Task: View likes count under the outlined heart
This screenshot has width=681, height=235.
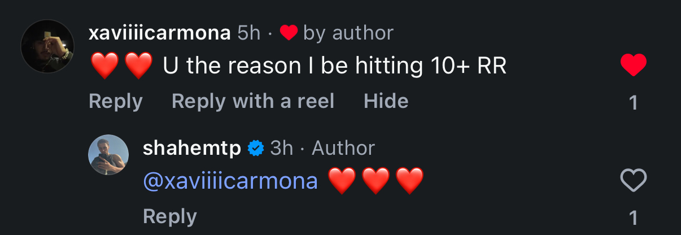Action: pos(633,217)
